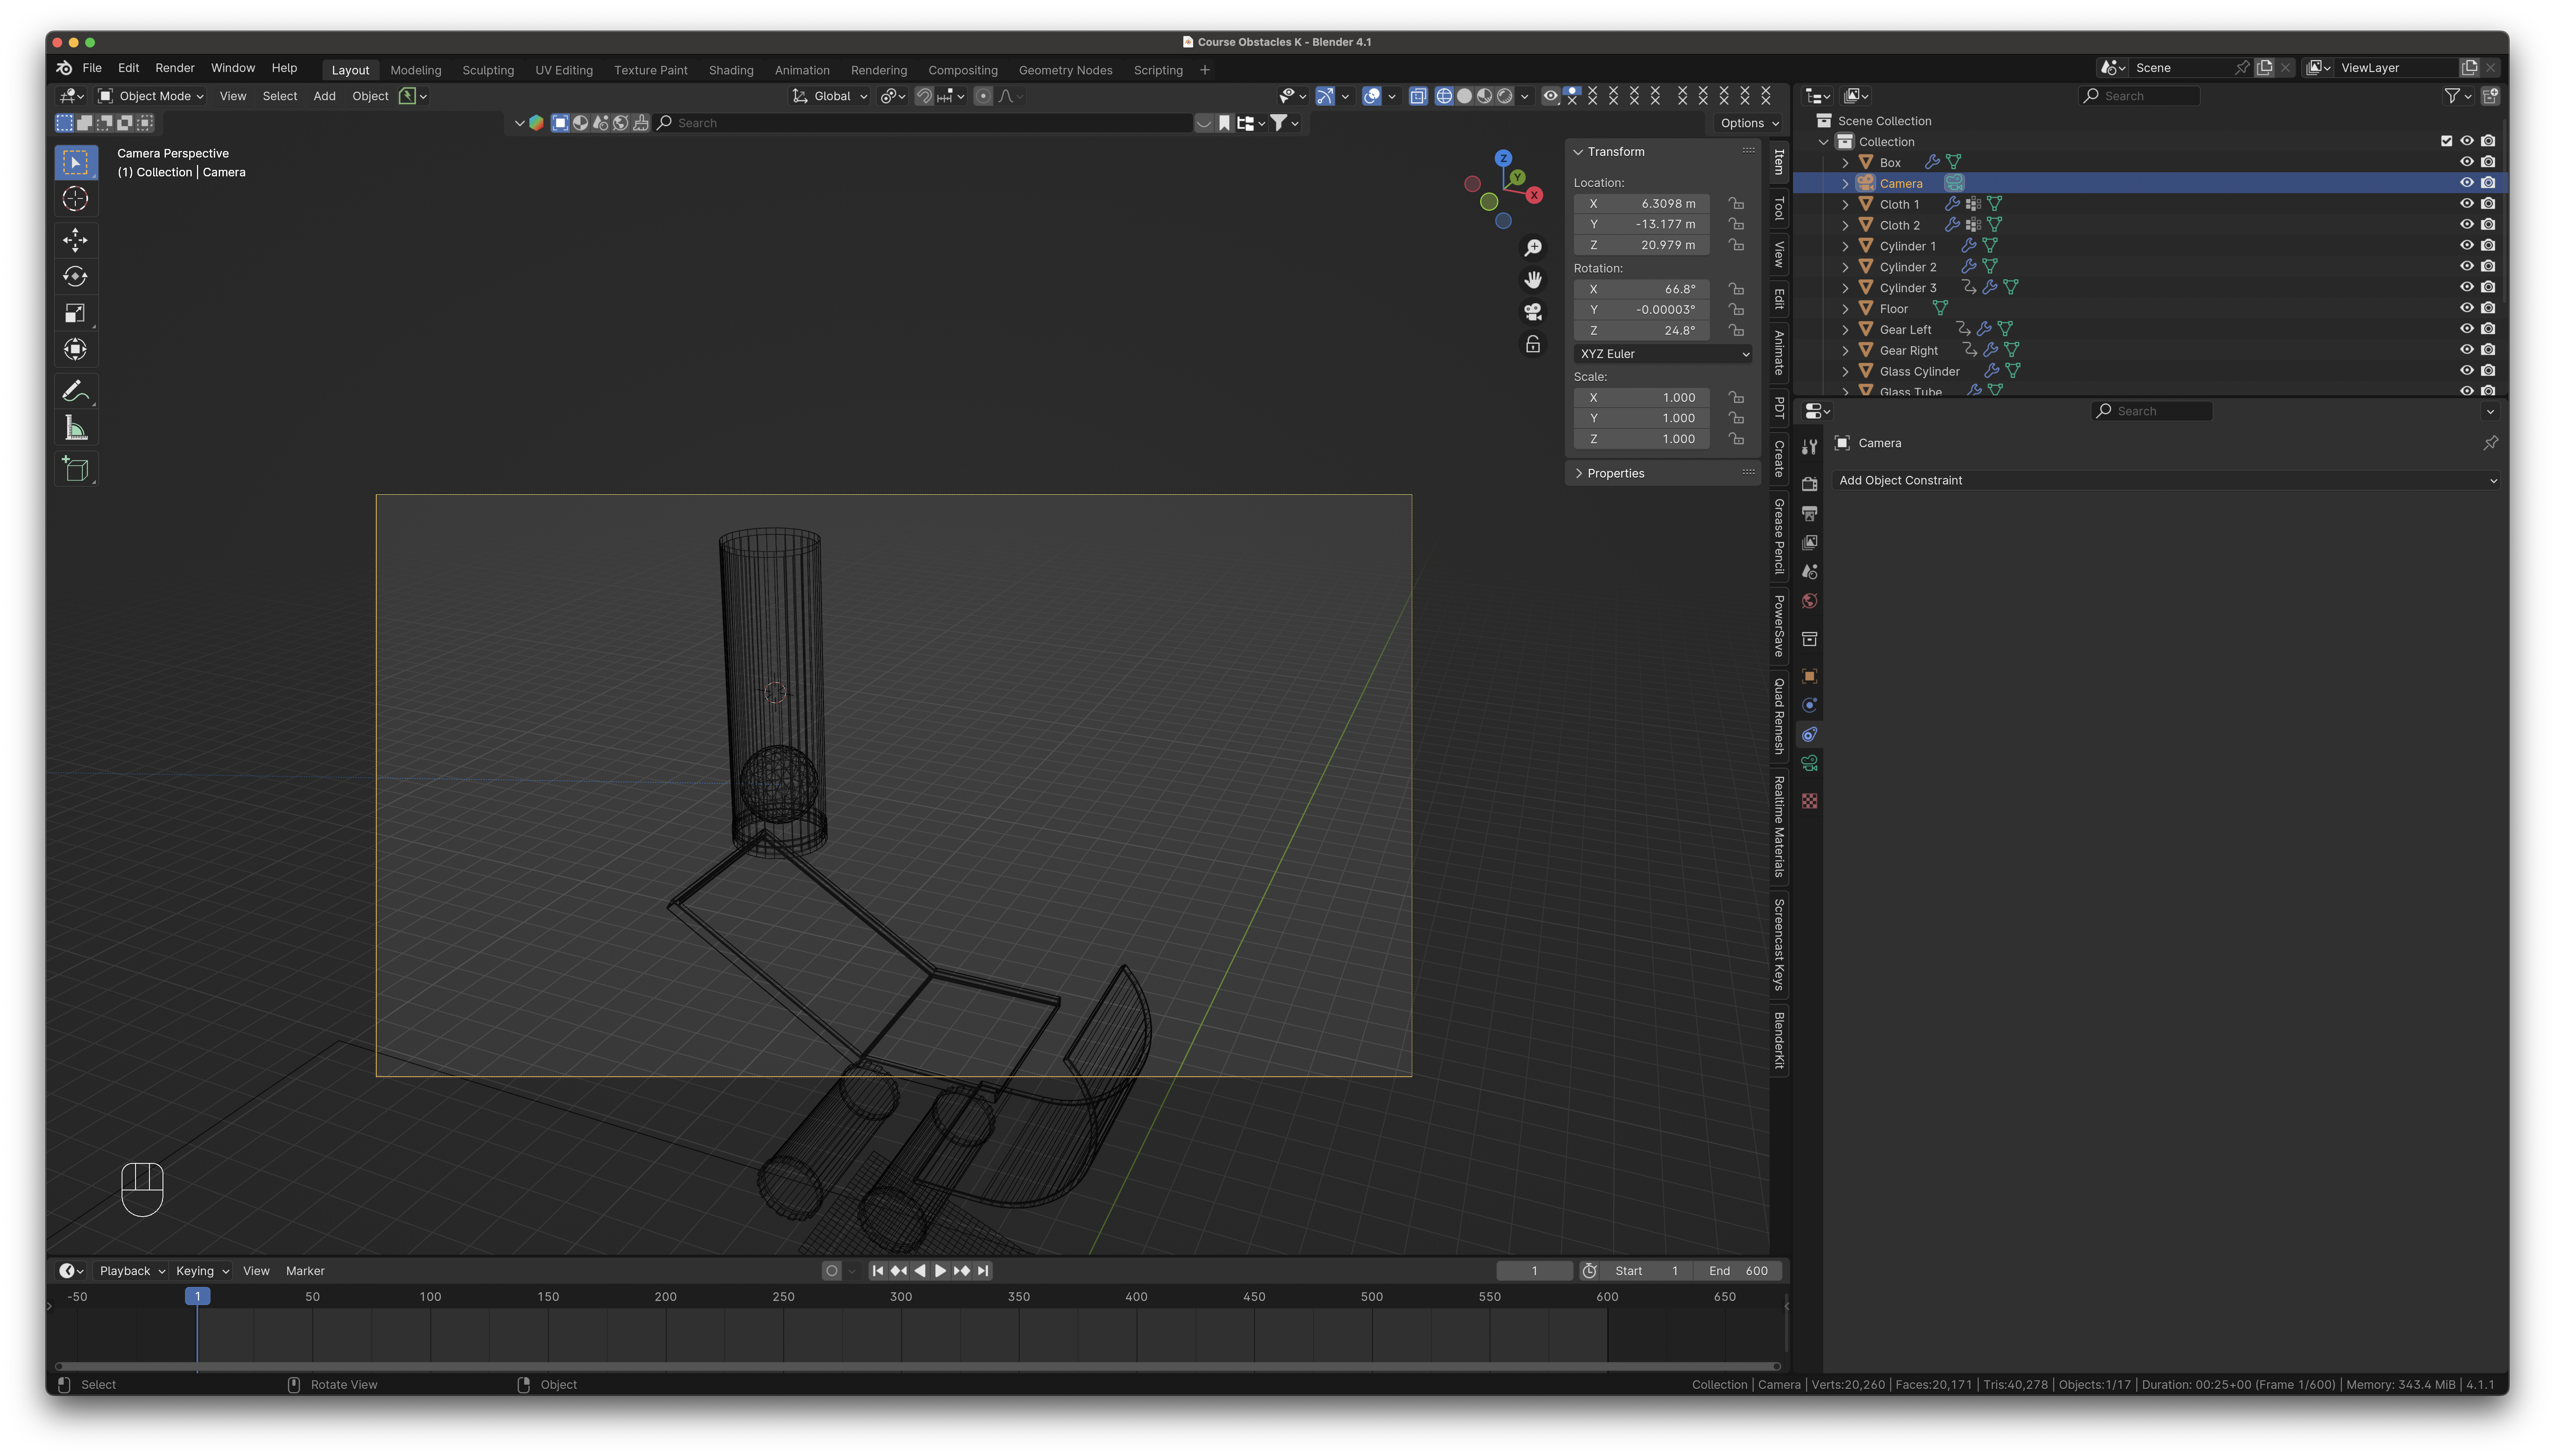Open the Playback dropdown in timeline
This screenshot has width=2555, height=1456.
(132, 1271)
